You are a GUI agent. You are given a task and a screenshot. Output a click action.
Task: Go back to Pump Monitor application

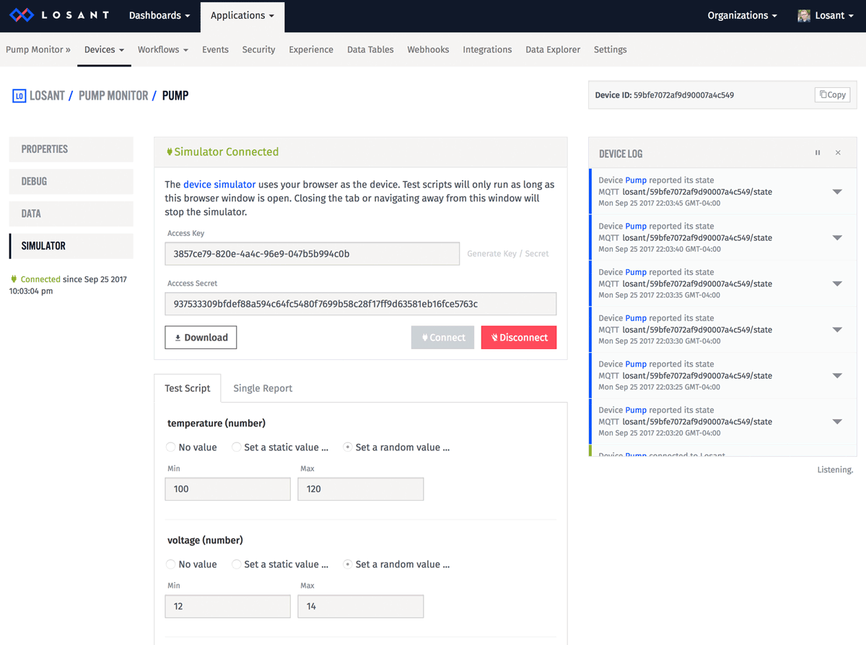(38, 50)
